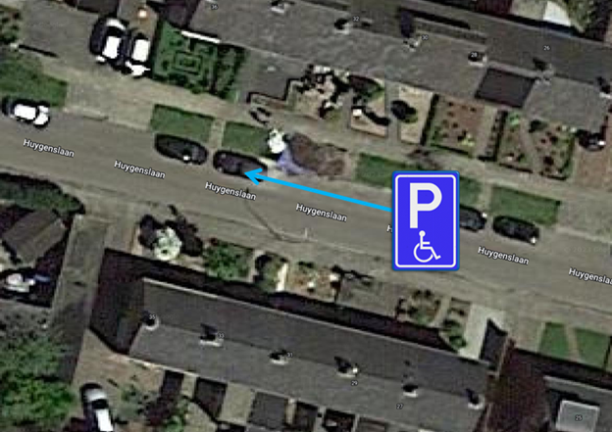The image size is (612, 432).
Task: Click the house number 27 roof label
Action: (x=400, y=407)
